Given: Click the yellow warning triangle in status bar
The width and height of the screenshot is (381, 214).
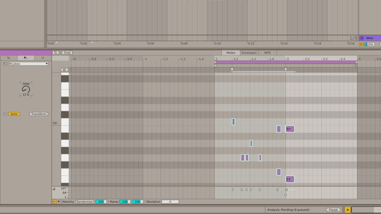Looking at the screenshot, I should coord(348,210).
